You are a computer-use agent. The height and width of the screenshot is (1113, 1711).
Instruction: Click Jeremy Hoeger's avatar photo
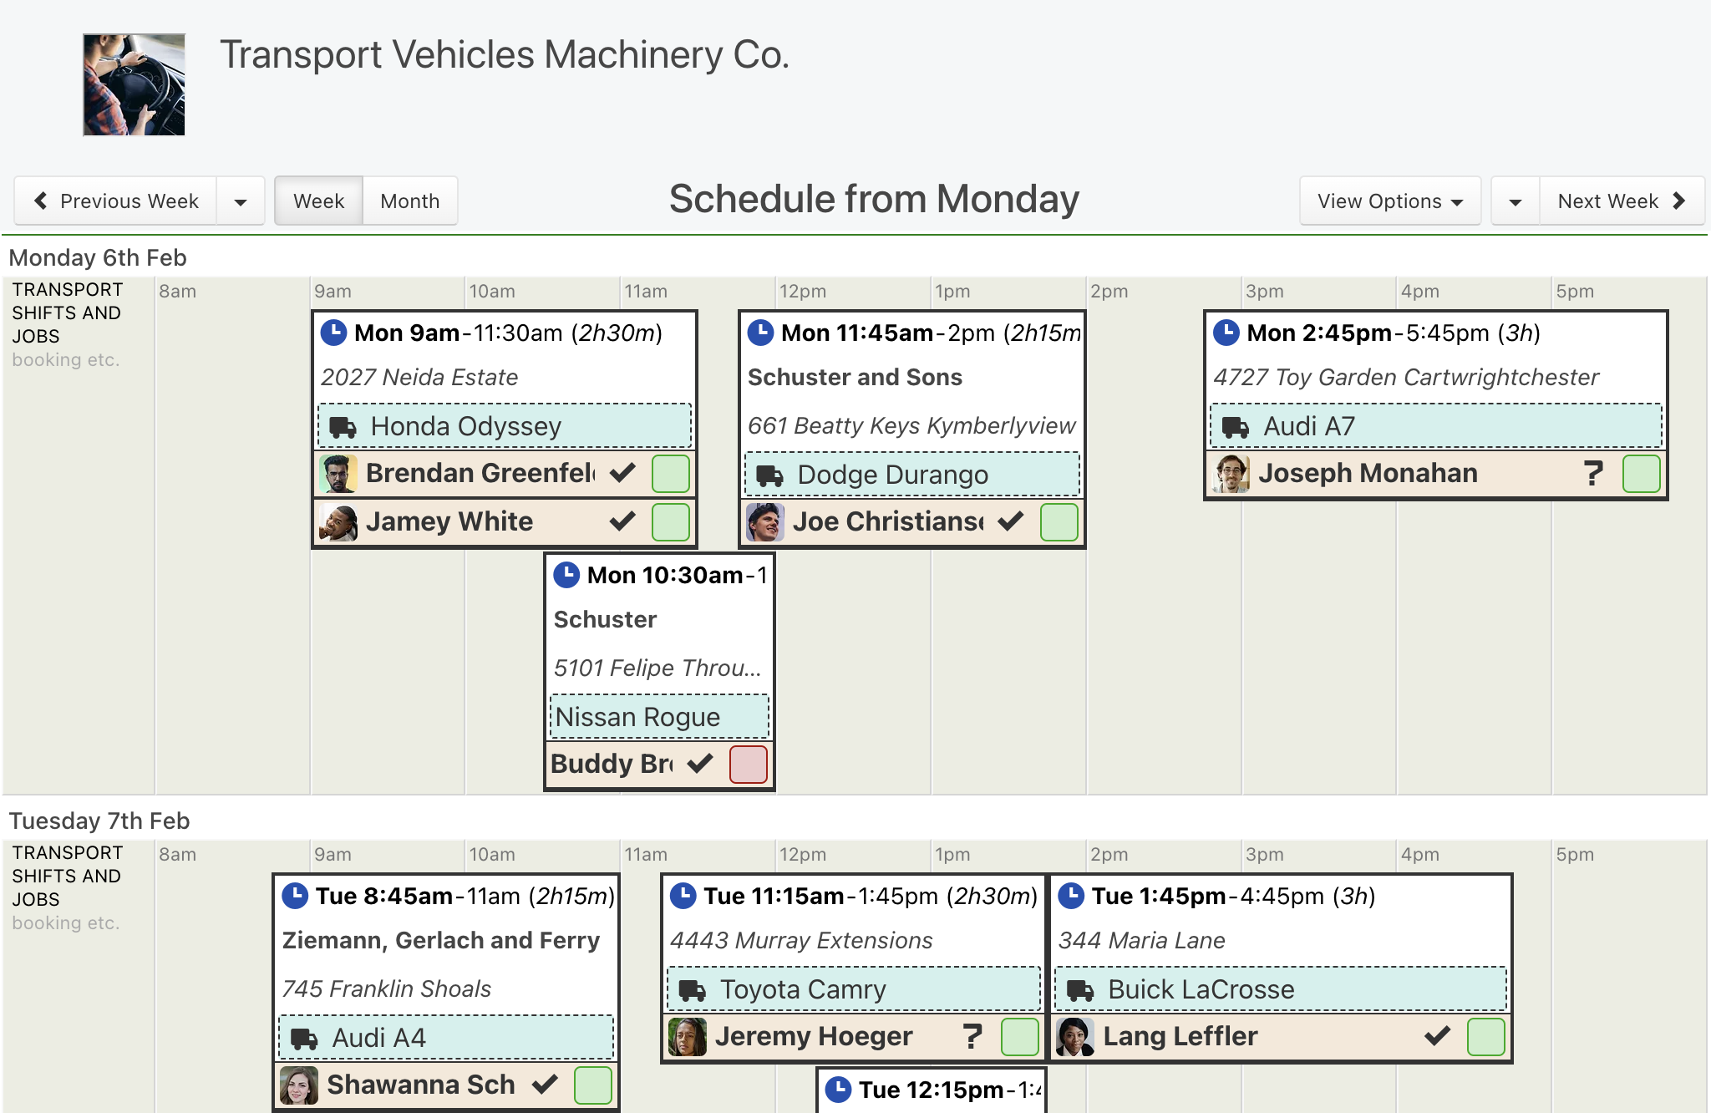pos(688,1037)
